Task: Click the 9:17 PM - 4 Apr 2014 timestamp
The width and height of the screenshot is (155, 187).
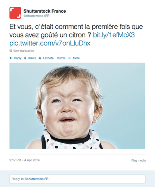Action: 25,160
